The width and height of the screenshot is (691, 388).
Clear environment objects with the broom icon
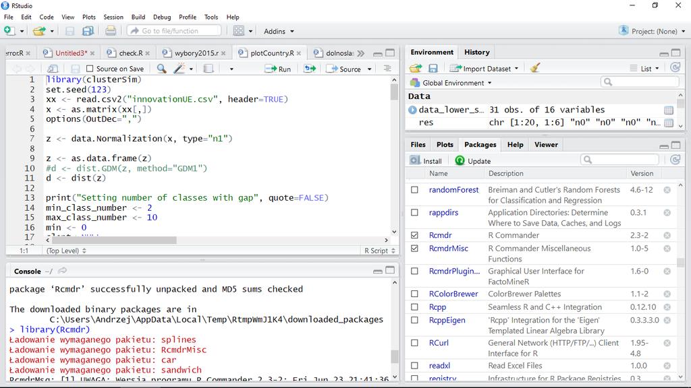click(x=535, y=68)
